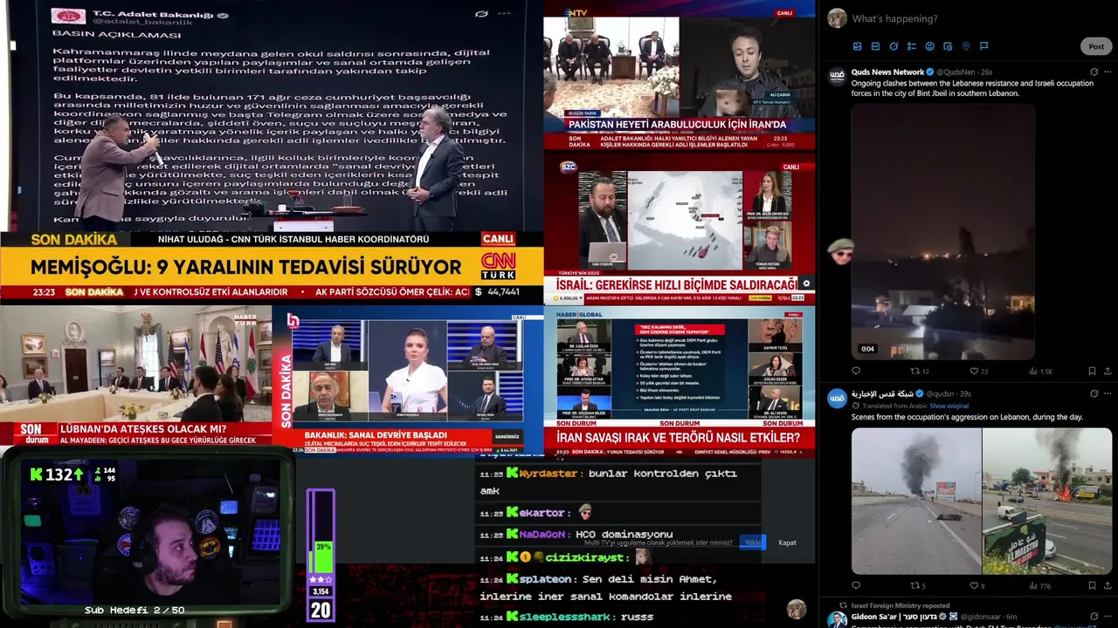1118x628 pixels.
Task: Repost the @qudsn post showing 5 reposts
Action: pyautogui.click(x=918, y=585)
